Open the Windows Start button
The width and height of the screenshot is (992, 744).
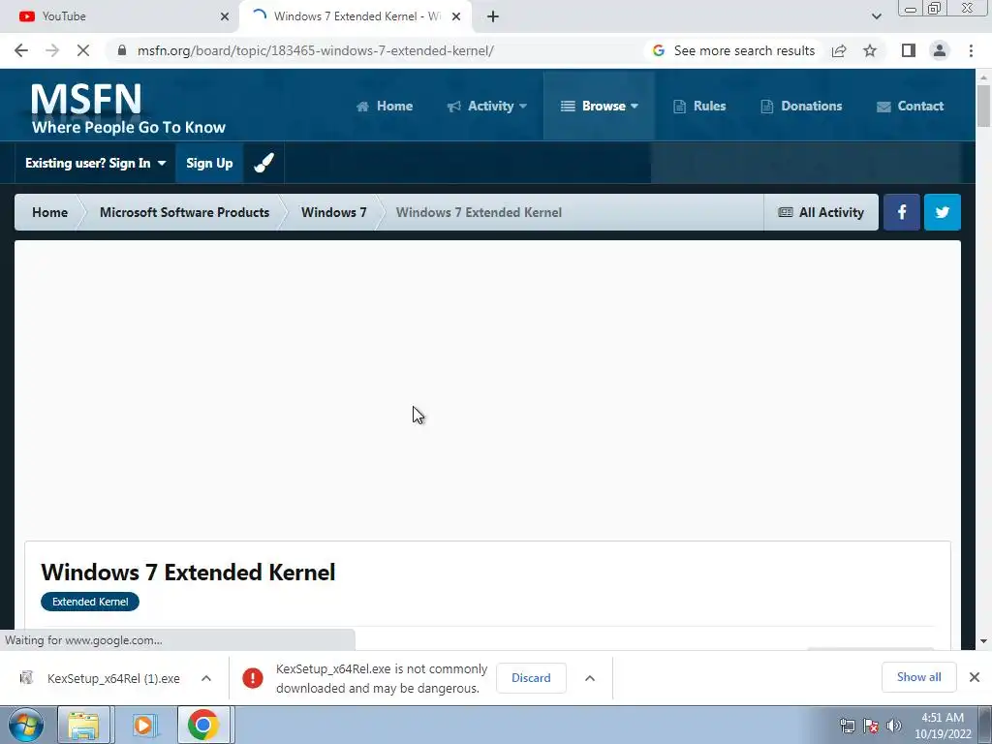(x=26, y=725)
